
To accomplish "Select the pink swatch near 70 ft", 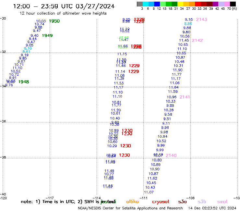I will (227, 4).
